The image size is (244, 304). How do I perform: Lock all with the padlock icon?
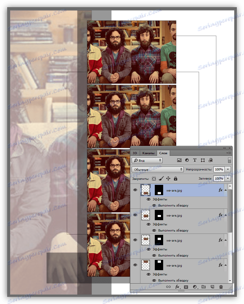tap(176, 179)
